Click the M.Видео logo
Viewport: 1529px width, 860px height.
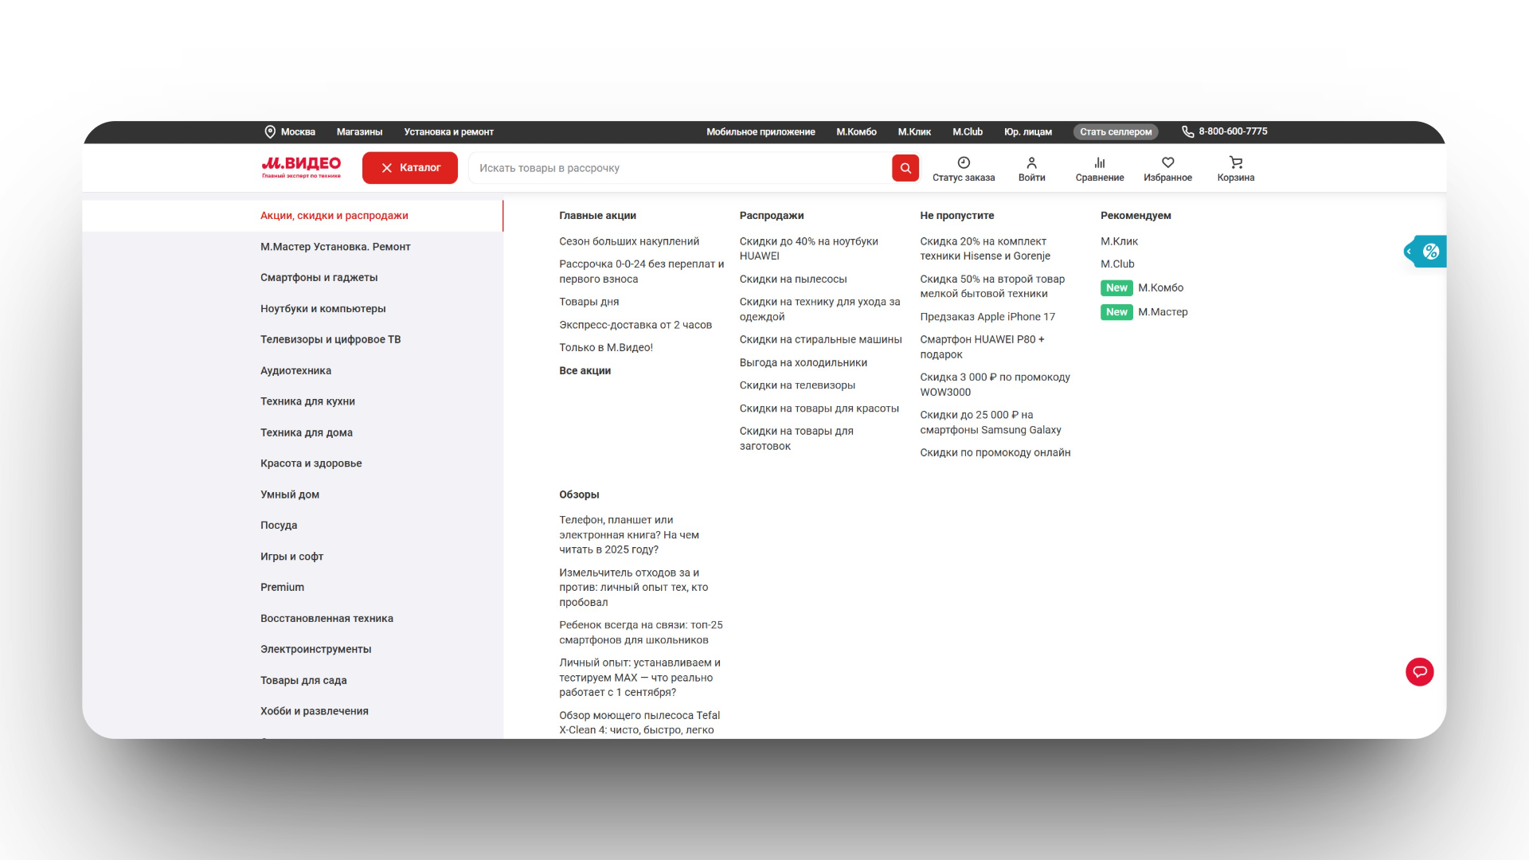(301, 167)
